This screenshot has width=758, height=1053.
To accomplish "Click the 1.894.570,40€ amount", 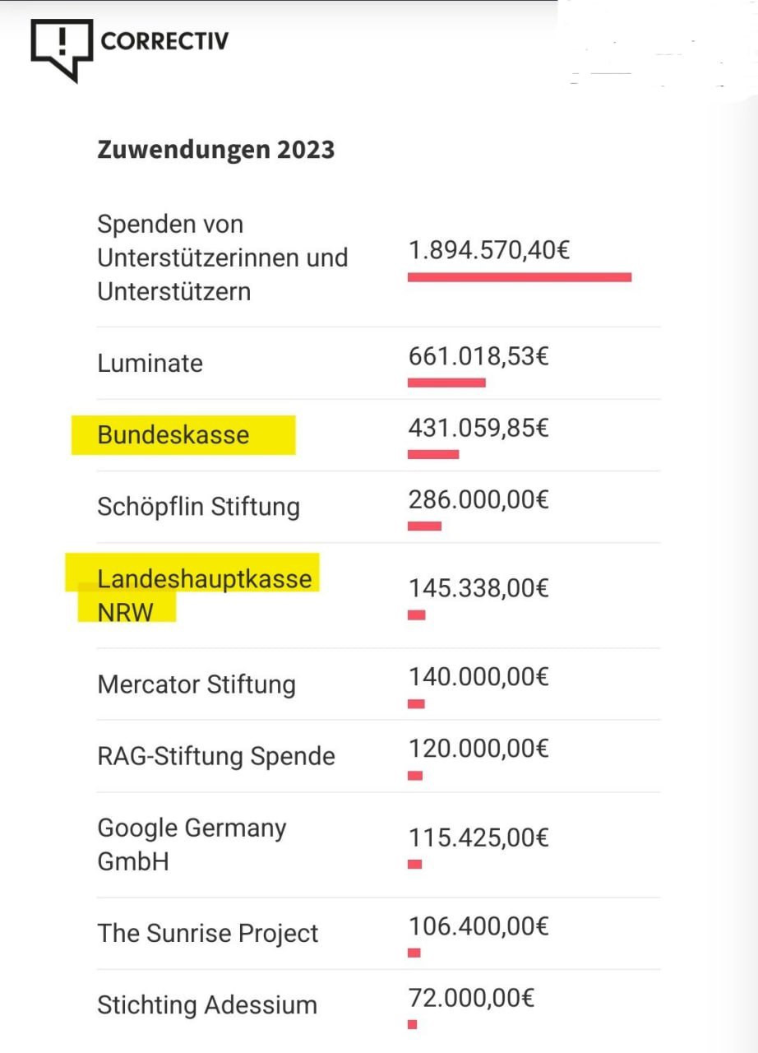I will tap(488, 250).
